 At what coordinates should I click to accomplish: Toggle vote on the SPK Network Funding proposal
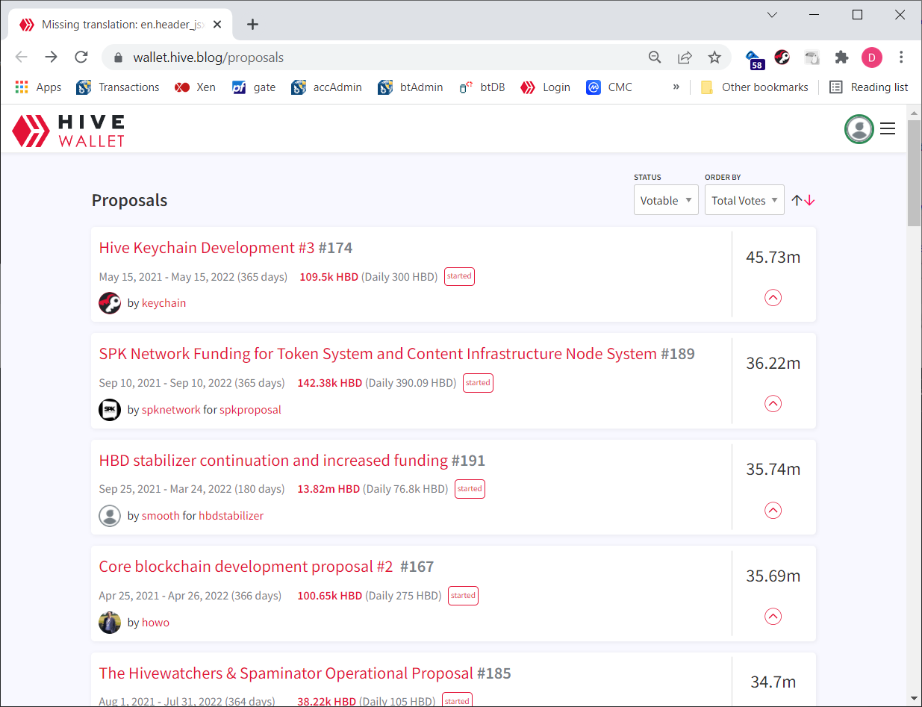pos(773,404)
